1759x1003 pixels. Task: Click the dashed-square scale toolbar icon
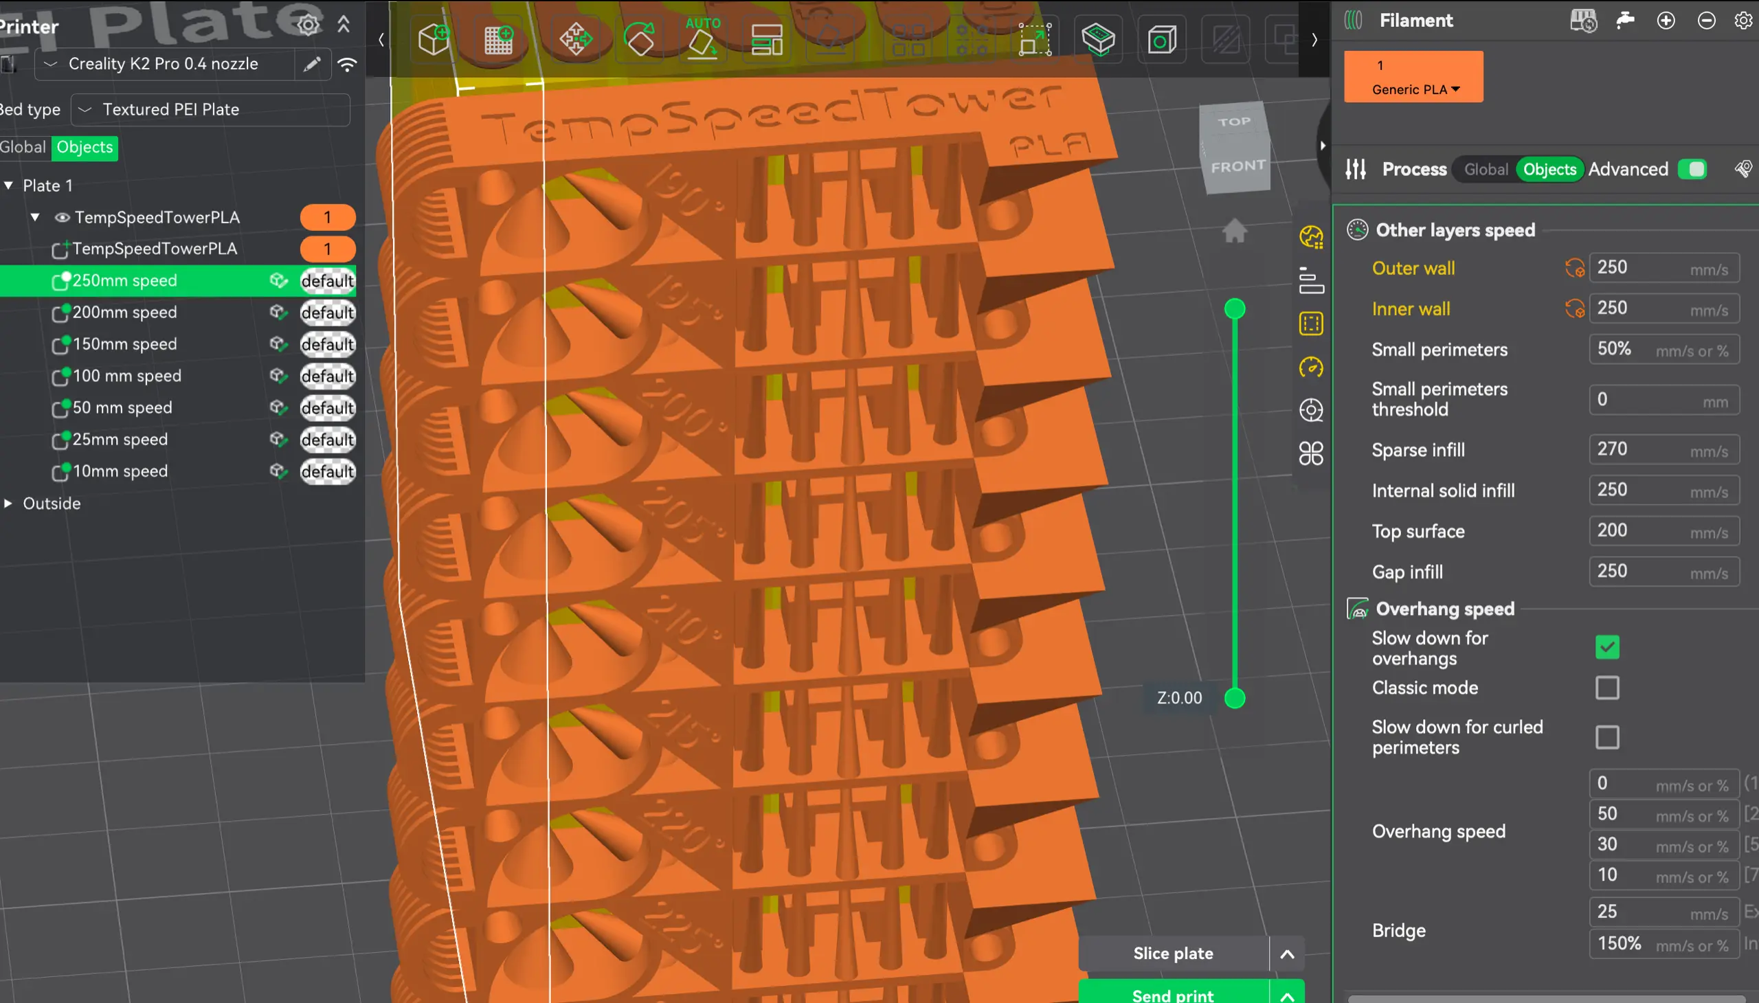click(1035, 40)
